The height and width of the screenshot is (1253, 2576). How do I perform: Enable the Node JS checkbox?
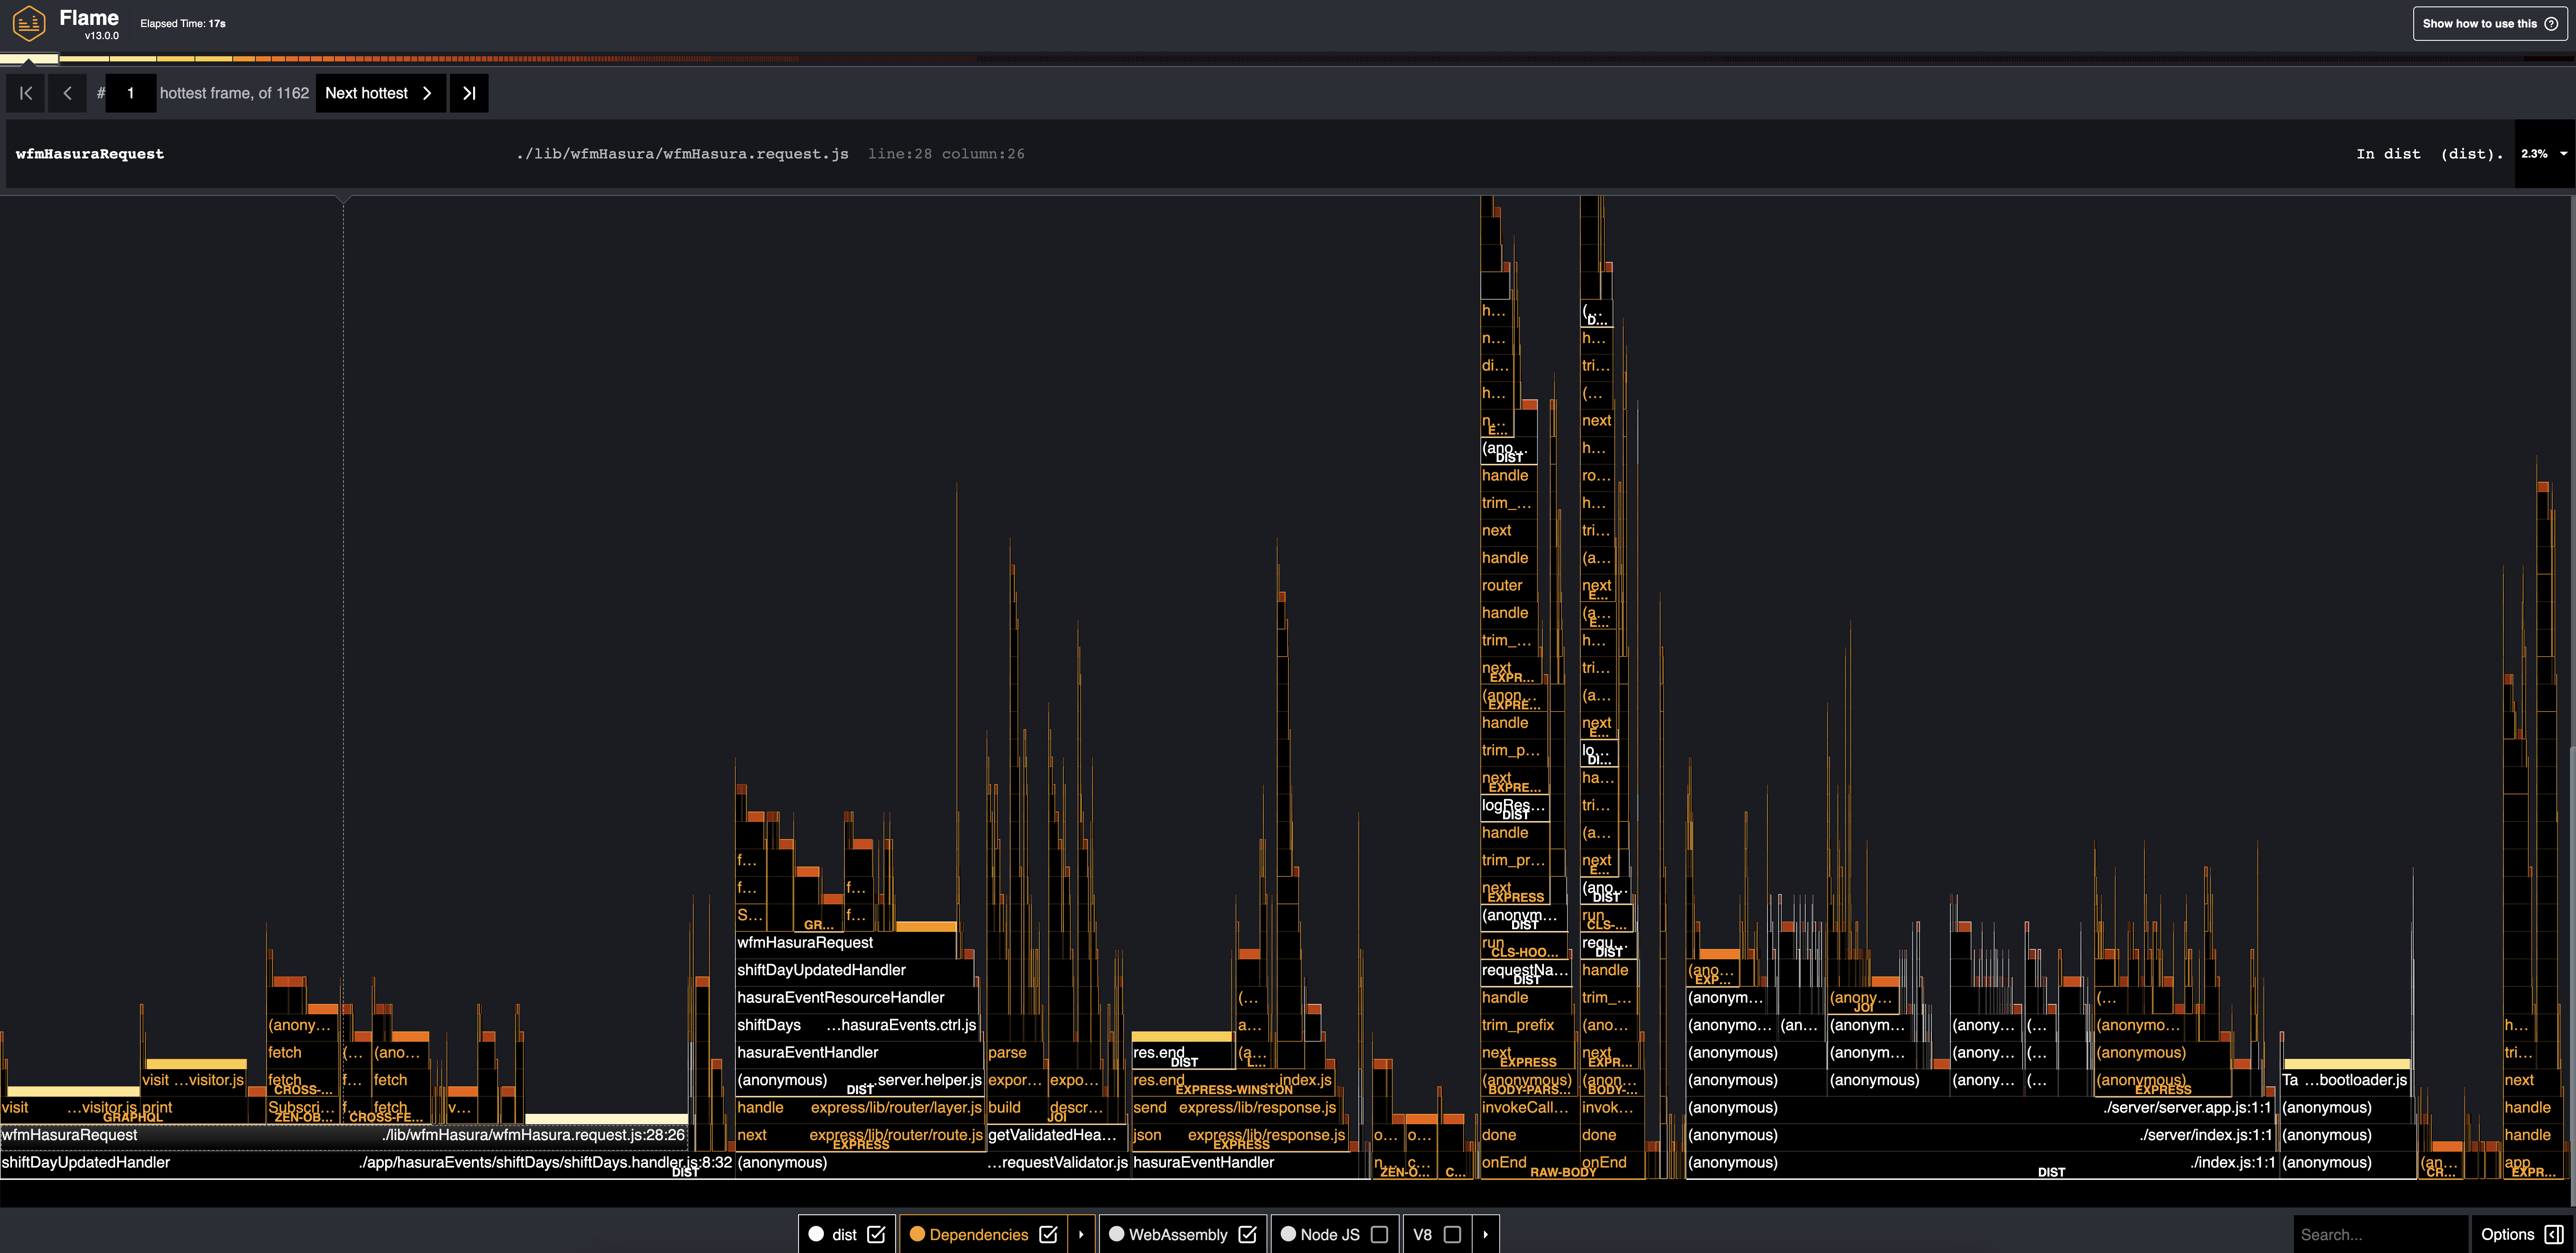coord(1379,1234)
